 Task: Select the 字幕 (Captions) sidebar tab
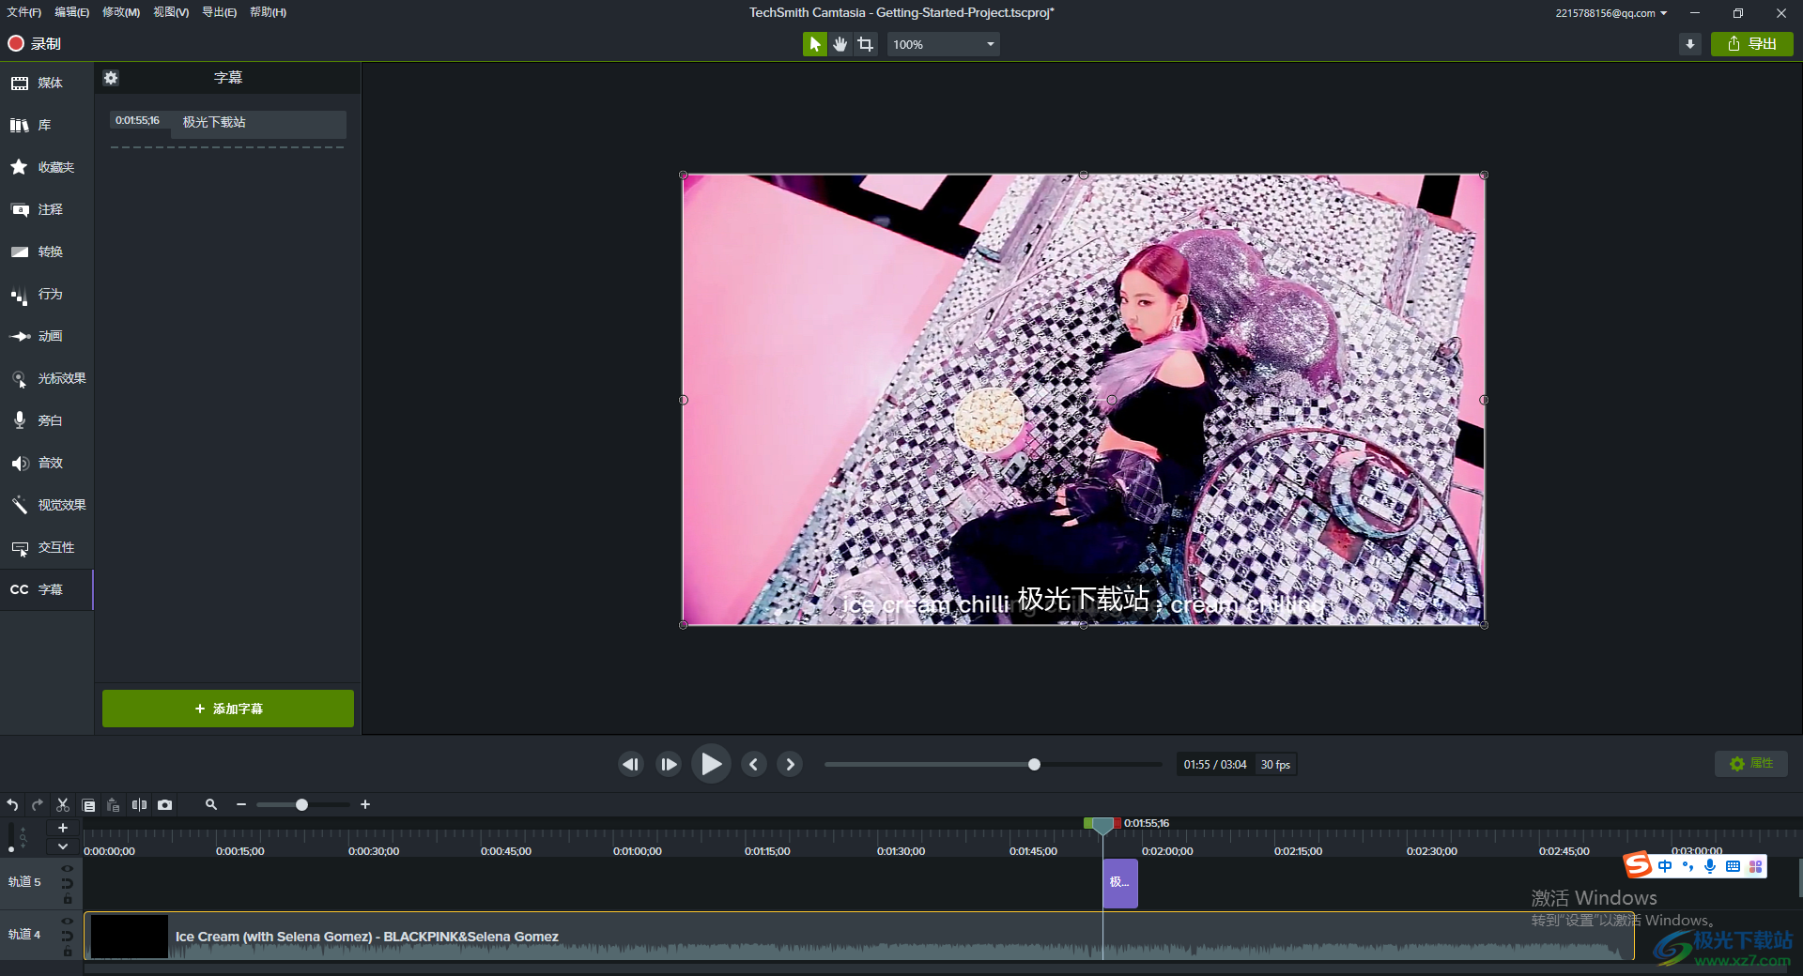47,590
